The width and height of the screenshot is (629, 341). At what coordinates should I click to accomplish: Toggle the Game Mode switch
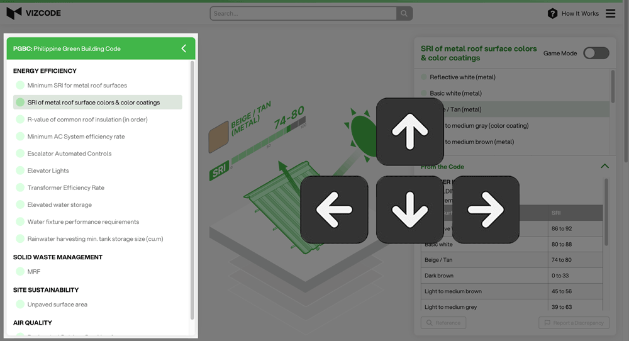pyautogui.click(x=596, y=53)
